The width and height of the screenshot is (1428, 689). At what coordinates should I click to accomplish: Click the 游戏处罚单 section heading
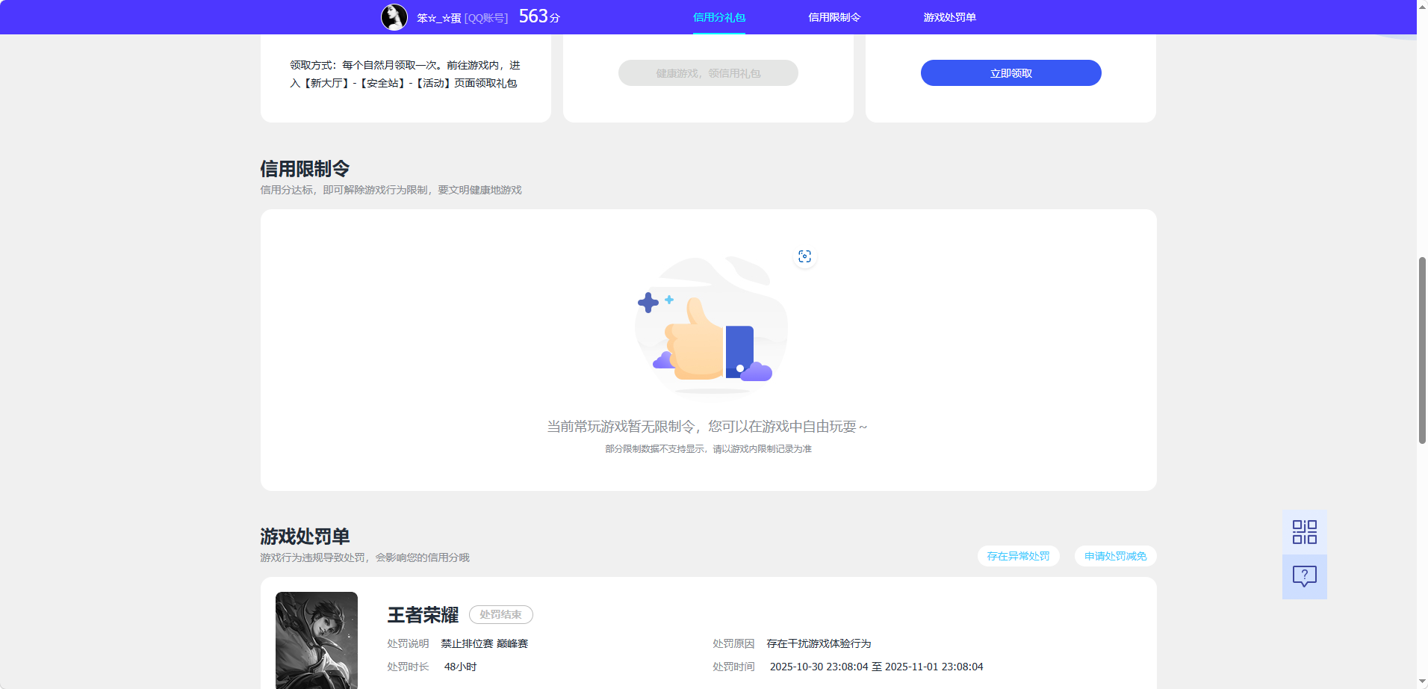[x=305, y=537]
